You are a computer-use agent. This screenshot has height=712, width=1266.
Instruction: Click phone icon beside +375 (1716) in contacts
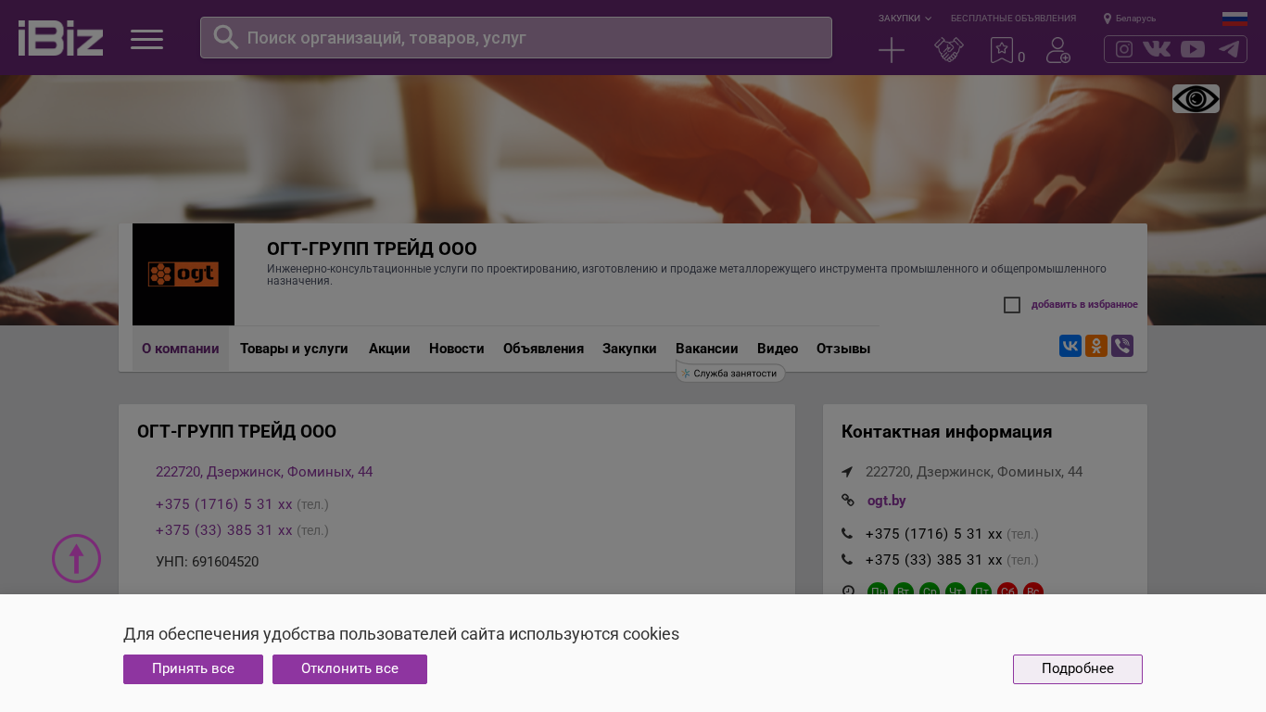847,534
